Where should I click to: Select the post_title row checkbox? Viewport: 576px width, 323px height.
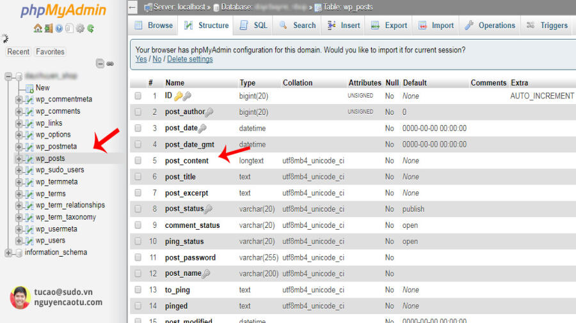point(138,177)
